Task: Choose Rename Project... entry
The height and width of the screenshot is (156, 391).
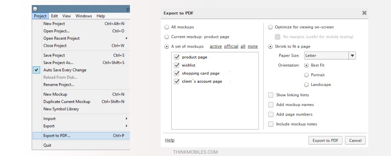Action: (x=81, y=85)
